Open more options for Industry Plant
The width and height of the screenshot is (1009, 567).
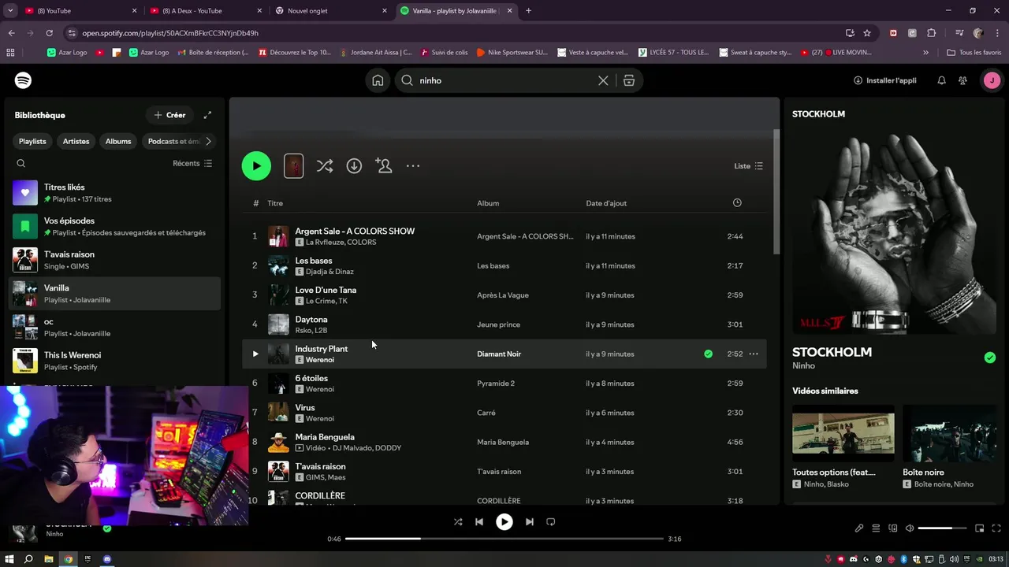point(754,354)
